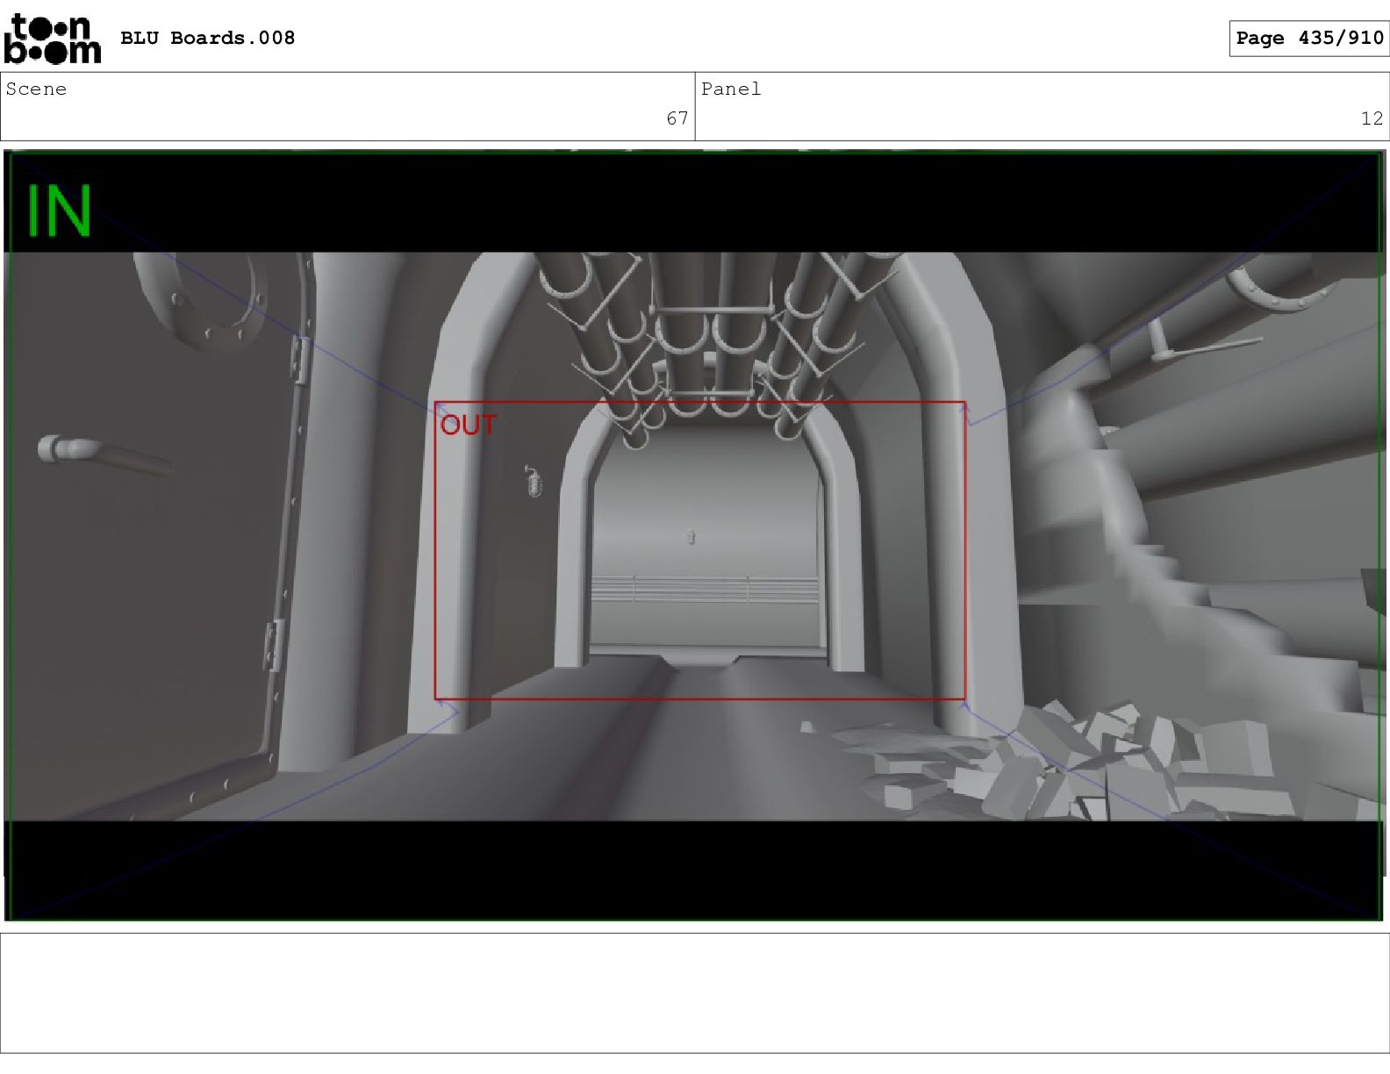This screenshot has height=1074, width=1390.
Task: Click the Panel header label
Action: (730, 89)
